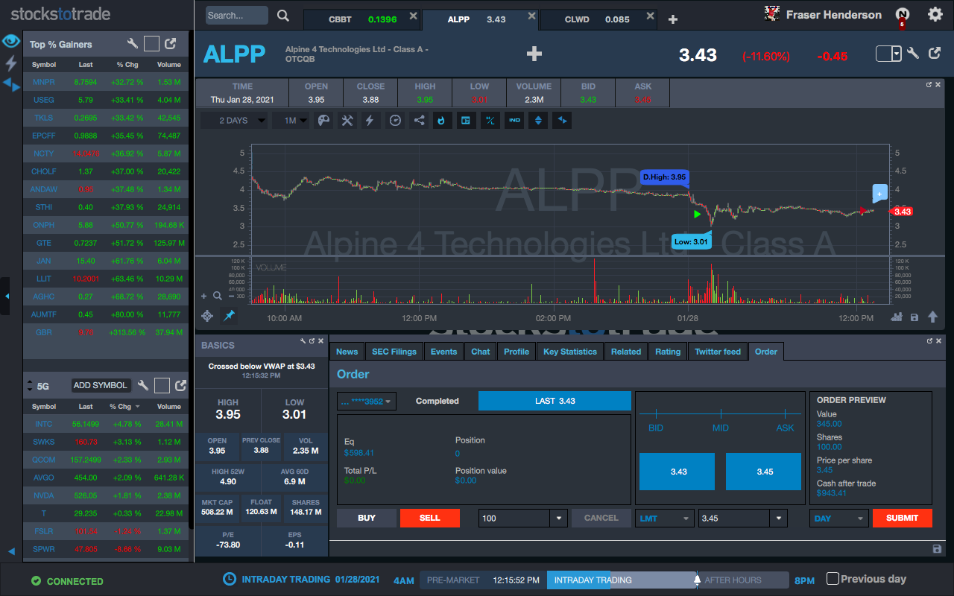Open the SEC Filings tab
This screenshot has height=596, width=954.
click(394, 352)
